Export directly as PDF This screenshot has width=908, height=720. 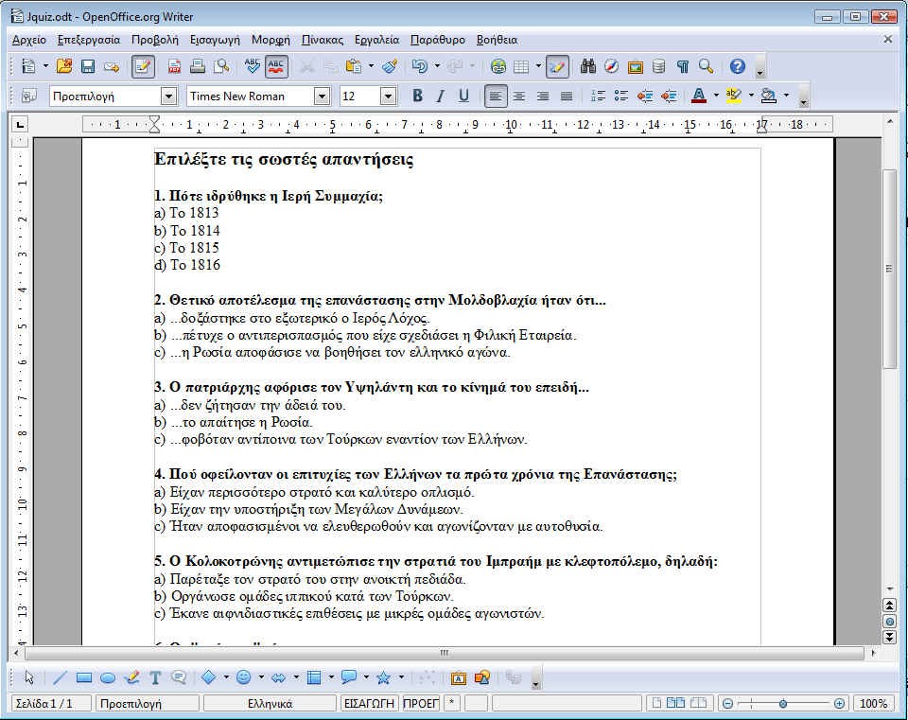(174, 66)
